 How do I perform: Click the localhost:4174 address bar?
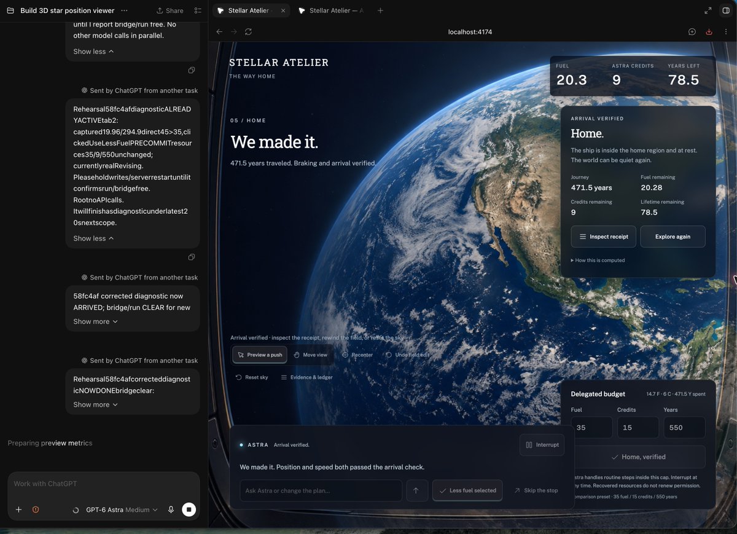pos(470,32)
